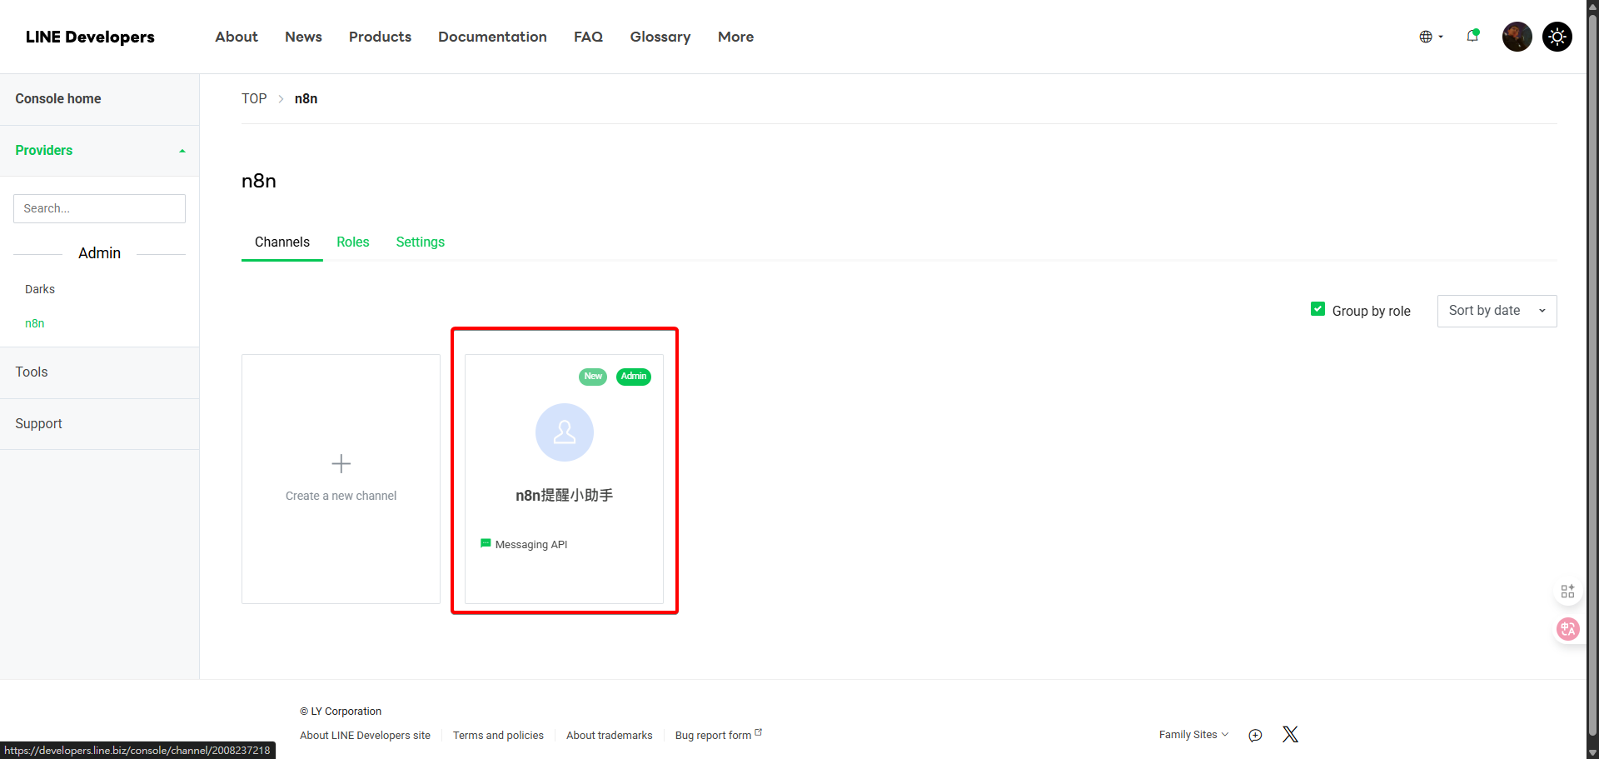Viewport: 1599px width, 759px height.
Task: Open your profile avatar menu
Action: click(1516, 37)
